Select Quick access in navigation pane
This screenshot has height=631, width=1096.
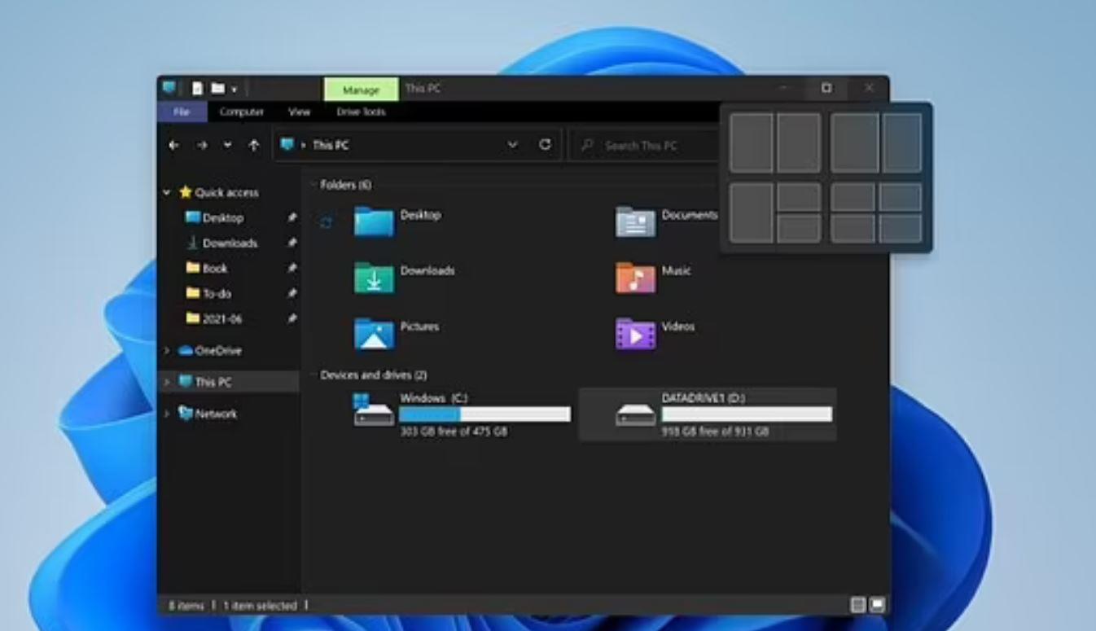click(218, 192)
